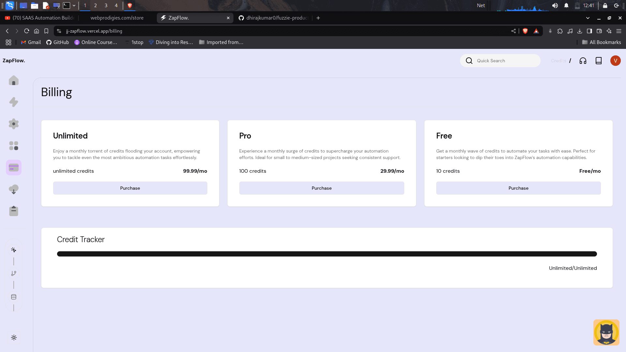
Task: Expand the Imported from bookmarks folder
Action: tap(221, 42)
